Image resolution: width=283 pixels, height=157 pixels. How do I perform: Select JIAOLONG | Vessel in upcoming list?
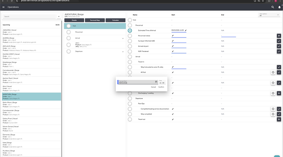(32, 32)
